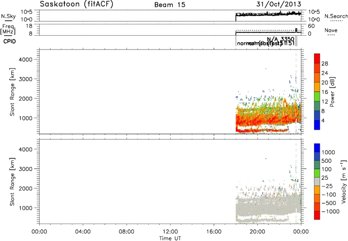Click the '28' power colorbar tick label
This screenshot has height=241, width=348.
pos(325,64)
